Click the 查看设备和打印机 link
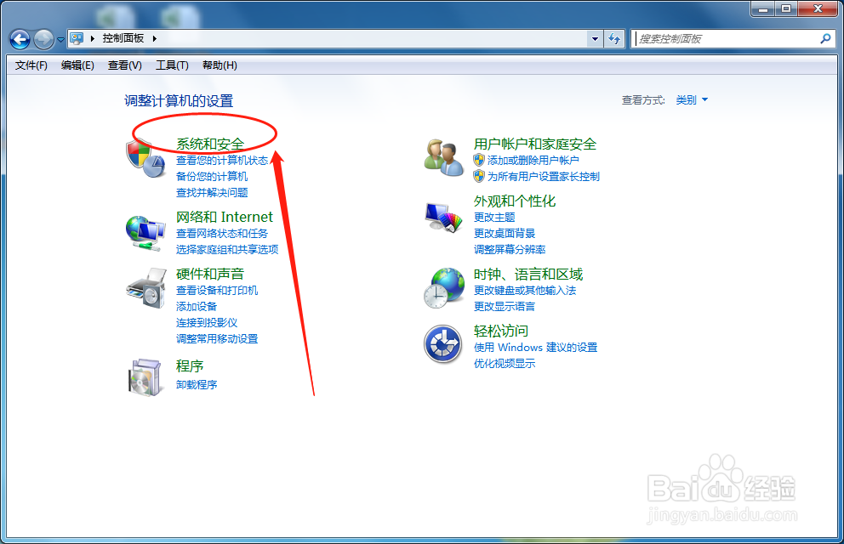 click(x=217, y=291)
